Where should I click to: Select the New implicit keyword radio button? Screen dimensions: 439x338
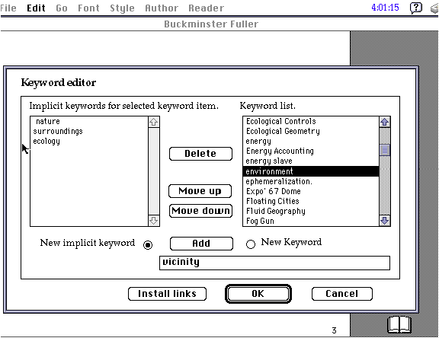[x=148, y=245]
